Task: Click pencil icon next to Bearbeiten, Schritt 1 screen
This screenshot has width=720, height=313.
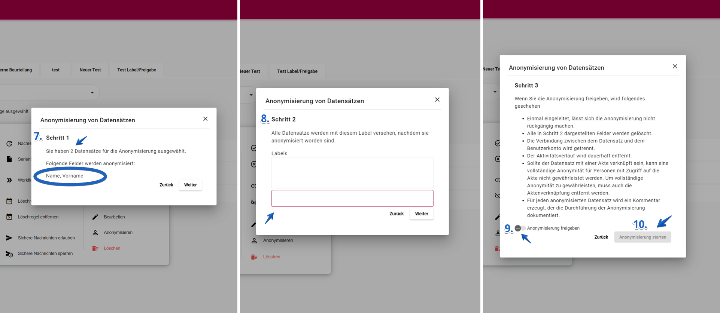Action: [95, 217]
